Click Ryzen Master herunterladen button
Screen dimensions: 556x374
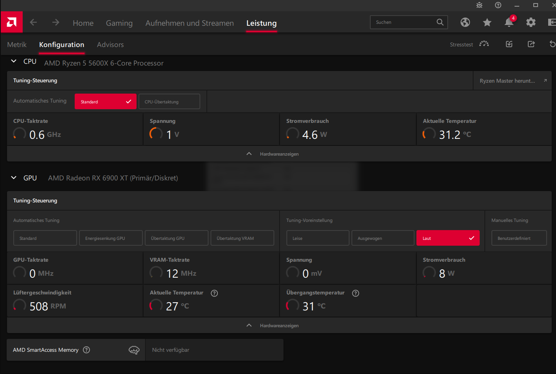point(512,81)
